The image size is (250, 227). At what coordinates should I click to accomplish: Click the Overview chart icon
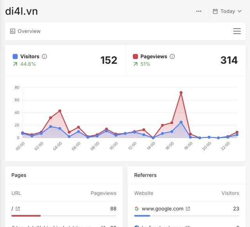pyautogui.click(x=12, y=31)
